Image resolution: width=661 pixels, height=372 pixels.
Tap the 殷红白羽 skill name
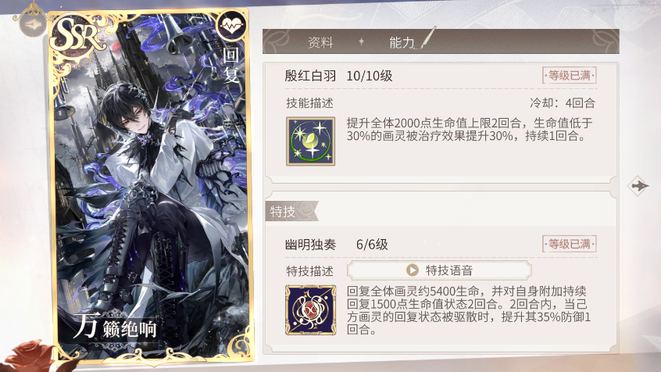click(310, 76)
